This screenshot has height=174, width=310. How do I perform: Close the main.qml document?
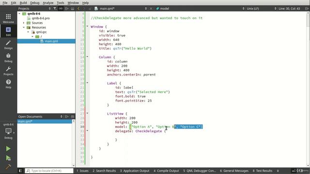[151, 9]
